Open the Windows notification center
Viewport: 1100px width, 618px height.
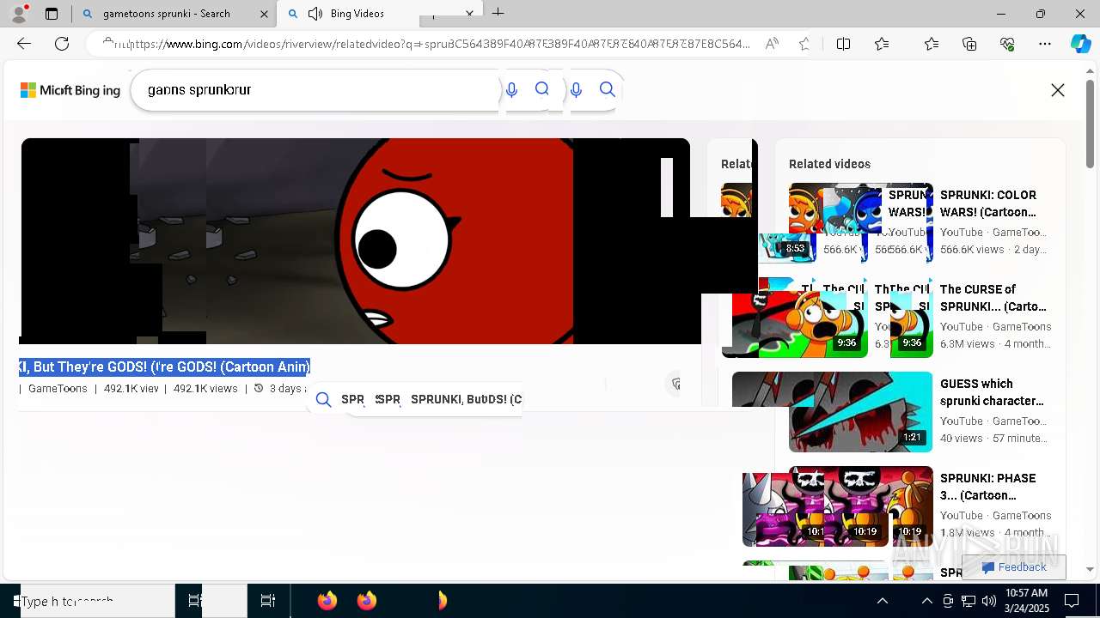coord(1072,601)
